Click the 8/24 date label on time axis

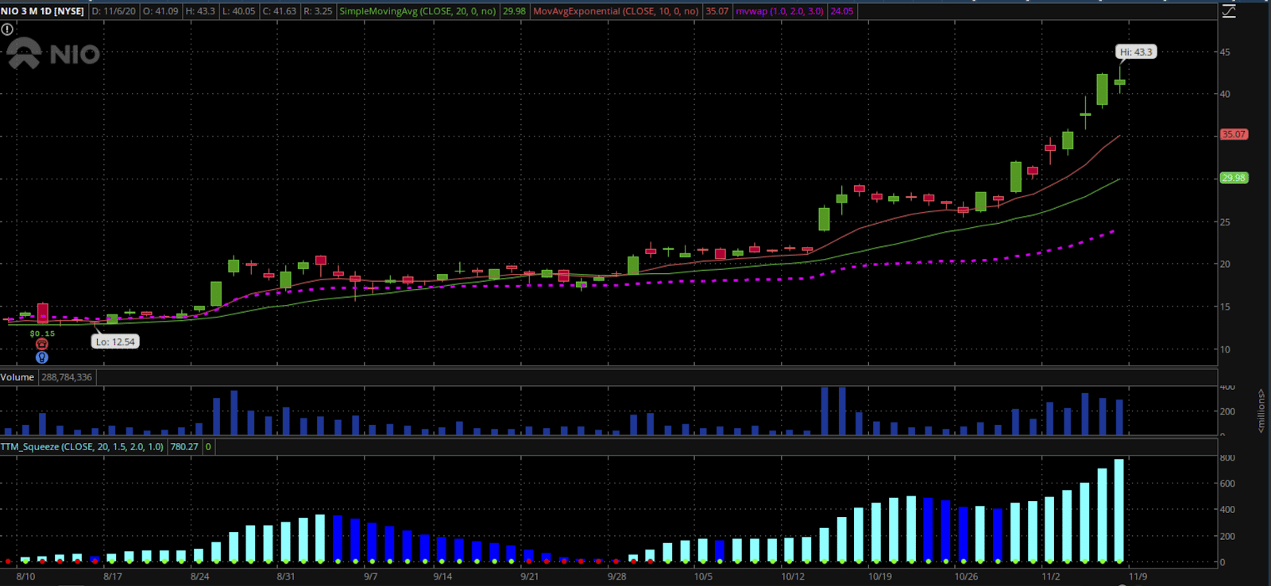[x=200, y=576]
